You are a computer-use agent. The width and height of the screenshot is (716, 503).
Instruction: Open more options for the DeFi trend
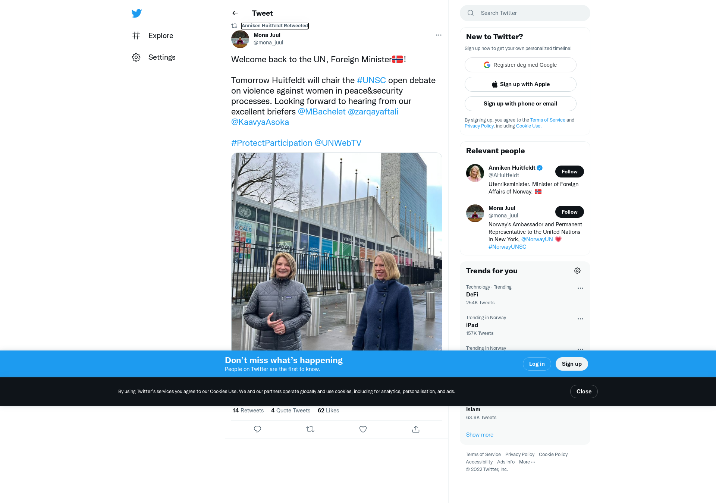coord(580,288)
